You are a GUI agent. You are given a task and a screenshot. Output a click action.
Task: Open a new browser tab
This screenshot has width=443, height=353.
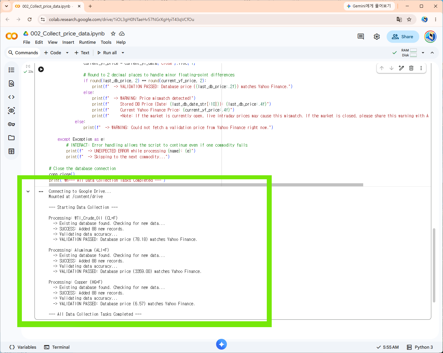pos(90,6)
